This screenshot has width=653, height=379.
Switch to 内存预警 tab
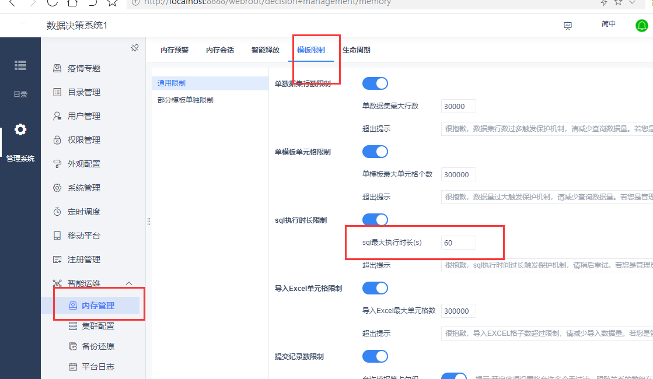pos(174,50)
